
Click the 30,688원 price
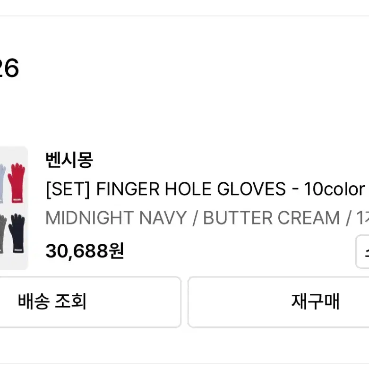point(85,251)
